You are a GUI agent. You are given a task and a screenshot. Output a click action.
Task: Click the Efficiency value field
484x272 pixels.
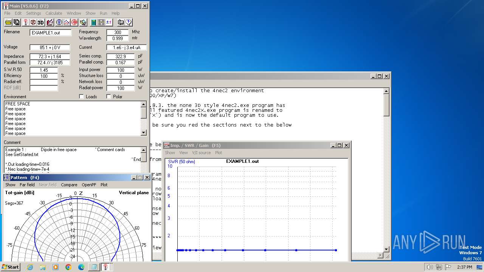[x=43, y=76]
